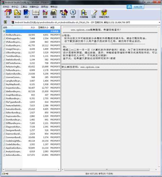Click the comment pane scroll-up arrow
Viewport: 162px width, 177px height.
click(159, 27)
